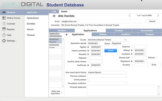Screen dimensions: 162x101
Task: Click the Course(s) field
Action: point(101,25)
